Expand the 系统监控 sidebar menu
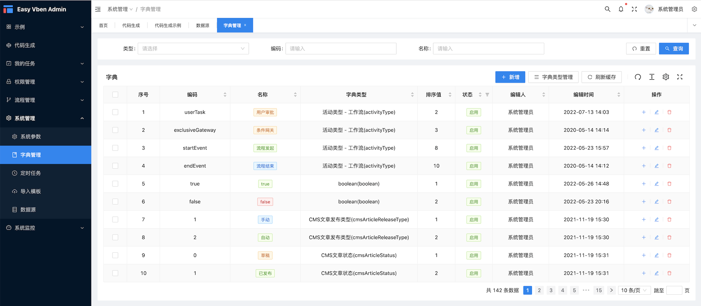The width and height of the screenshot is (701, 306). [x=46, y=228]
